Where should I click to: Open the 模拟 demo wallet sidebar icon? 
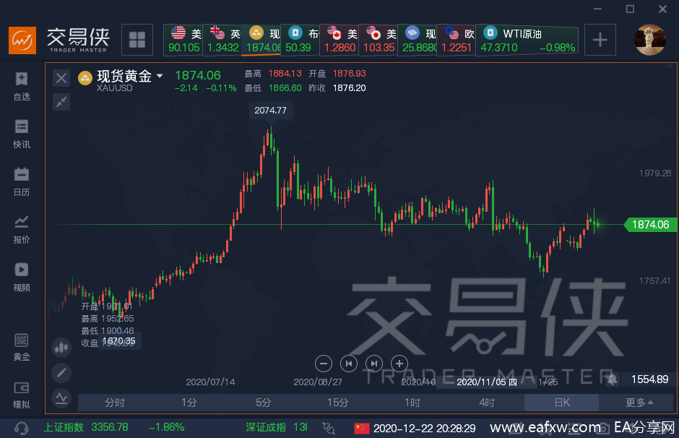(x=21, y=395)
